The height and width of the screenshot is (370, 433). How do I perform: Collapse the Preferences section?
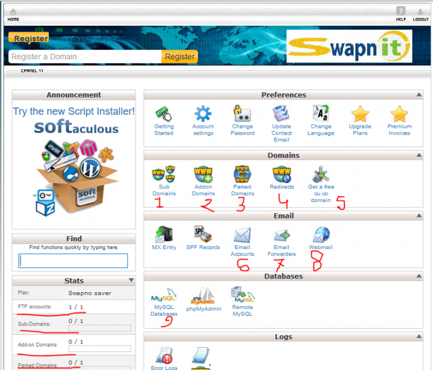[x=419, y=95]
